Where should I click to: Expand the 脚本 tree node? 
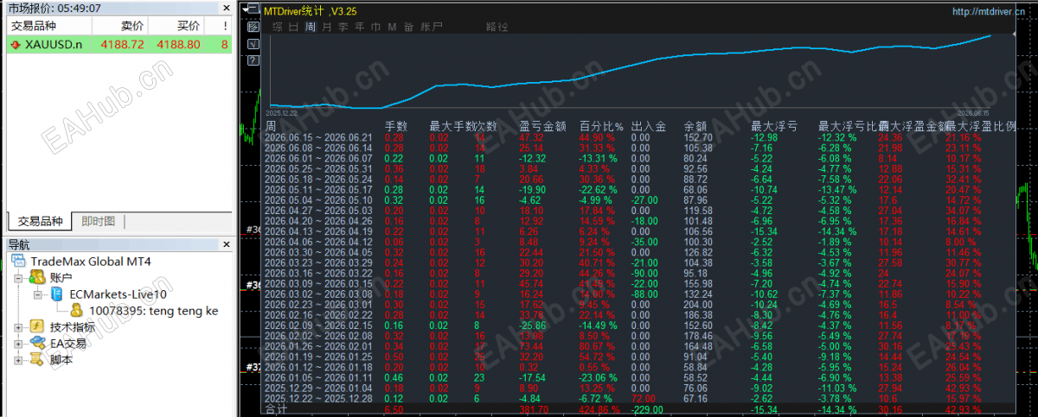pos(18,360)
